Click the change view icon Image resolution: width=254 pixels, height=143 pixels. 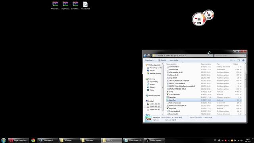point(231,60)
